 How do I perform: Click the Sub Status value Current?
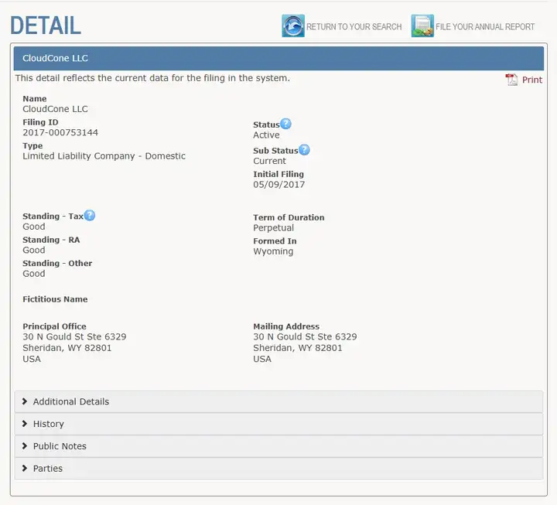tap(270, 161)
